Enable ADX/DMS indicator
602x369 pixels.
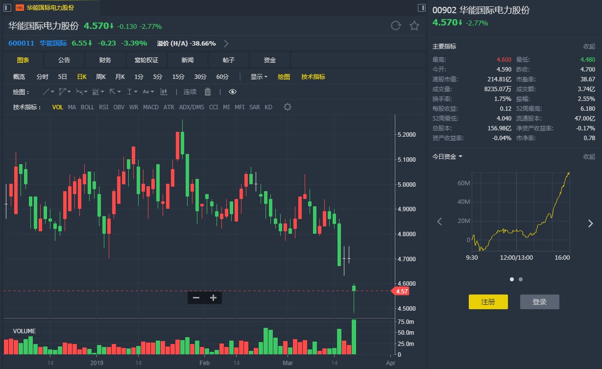point(192,107)
